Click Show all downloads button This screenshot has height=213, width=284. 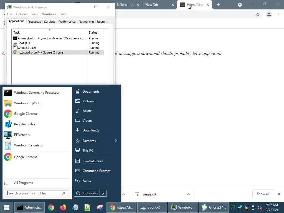coord(263,194)
